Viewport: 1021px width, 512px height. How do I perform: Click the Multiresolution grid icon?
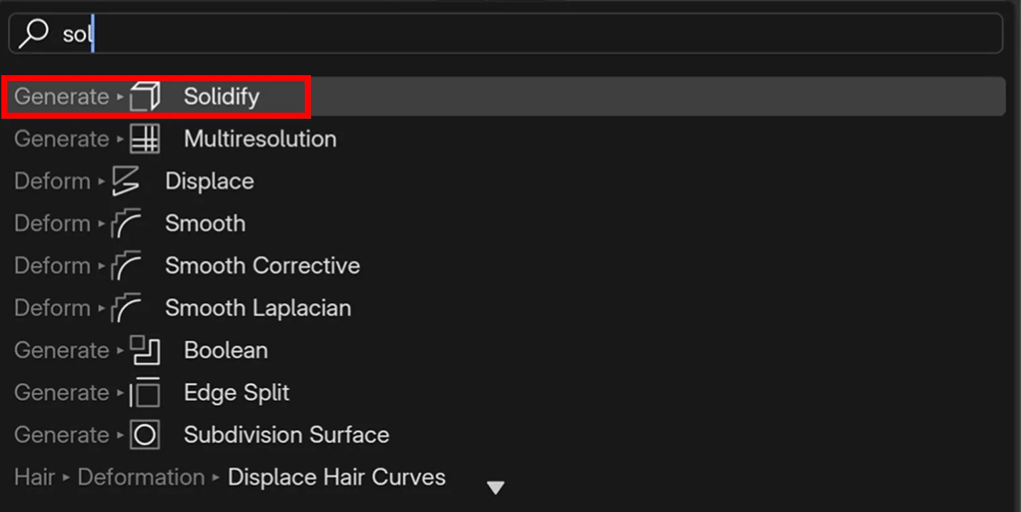(145, 140)
